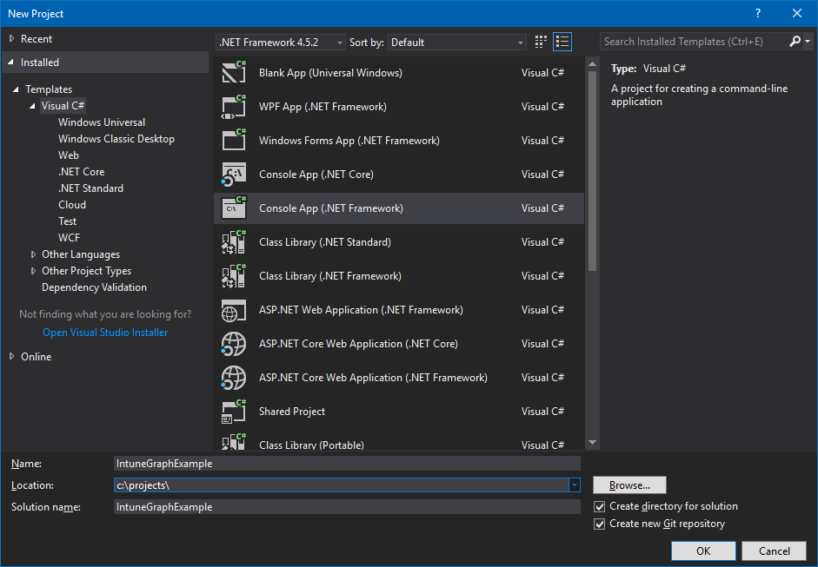
Task: Open Visual Studio Installer link
Action: click(104, 332)
